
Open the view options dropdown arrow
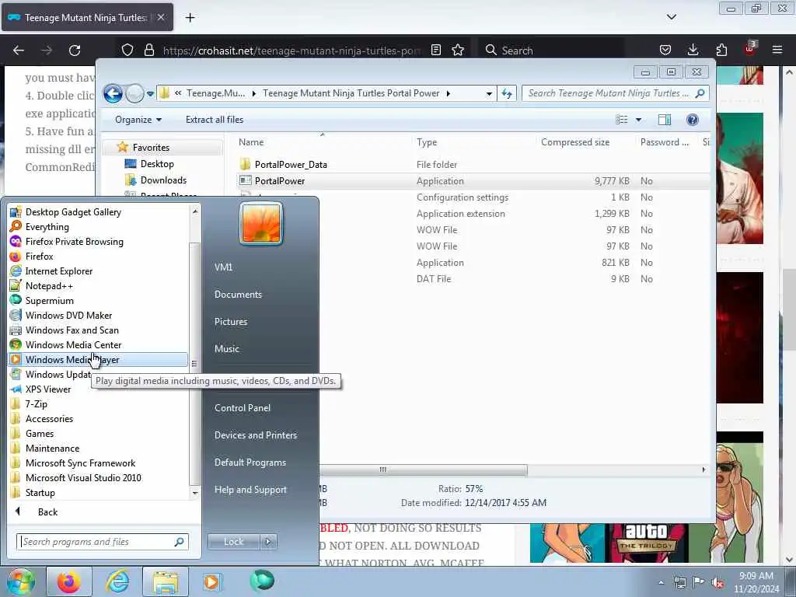tap(639, 120)
